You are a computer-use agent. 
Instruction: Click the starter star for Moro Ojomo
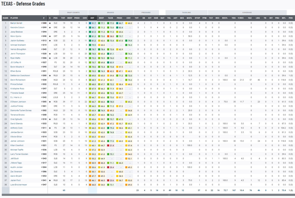50,36
